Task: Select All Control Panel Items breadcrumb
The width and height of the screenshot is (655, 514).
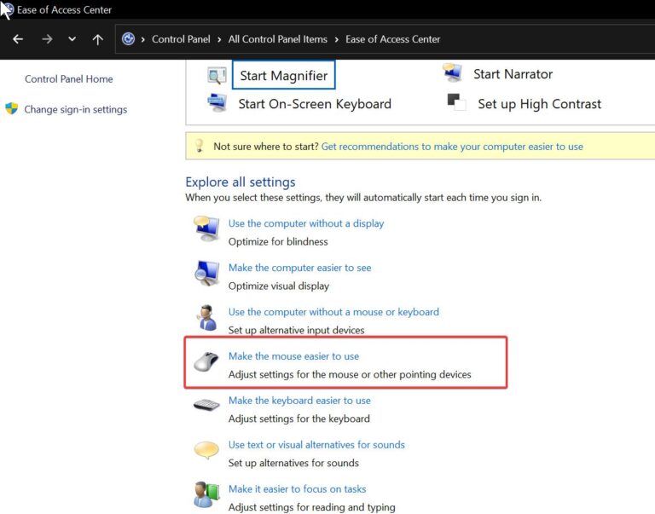Action: (x=278, y=39)
